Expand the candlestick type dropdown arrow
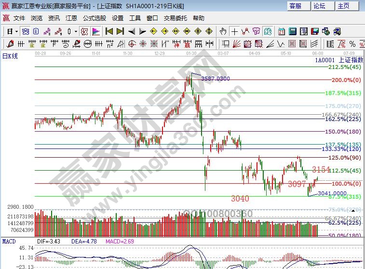The image size is (365, 269). pyautogui.click(x=75, y=31)
